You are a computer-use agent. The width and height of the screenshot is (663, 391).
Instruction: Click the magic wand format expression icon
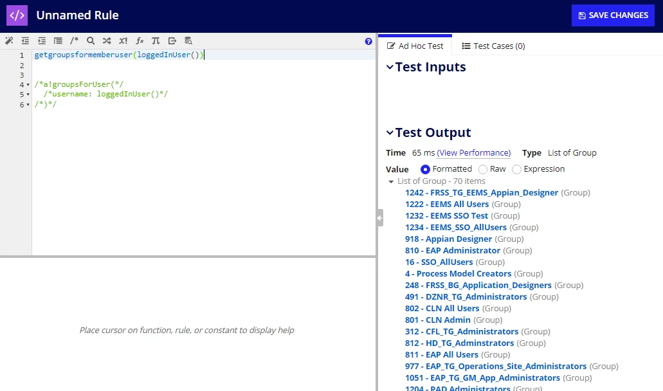pos(9,41)
